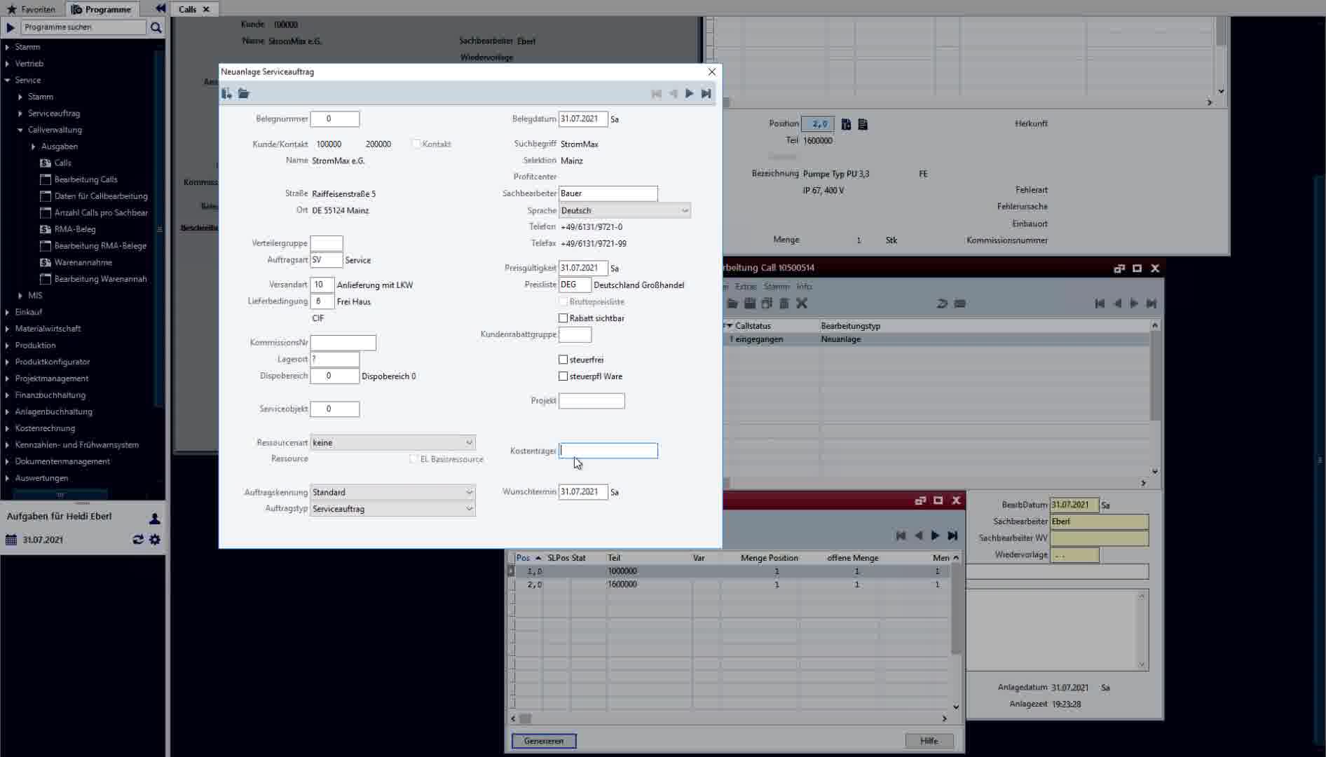Image resolution: width=1326 pixels, height=757 pixels.
Task: Go to next record in Neuanlage Serviceauftrag dialog
Action: click(689, 93)
